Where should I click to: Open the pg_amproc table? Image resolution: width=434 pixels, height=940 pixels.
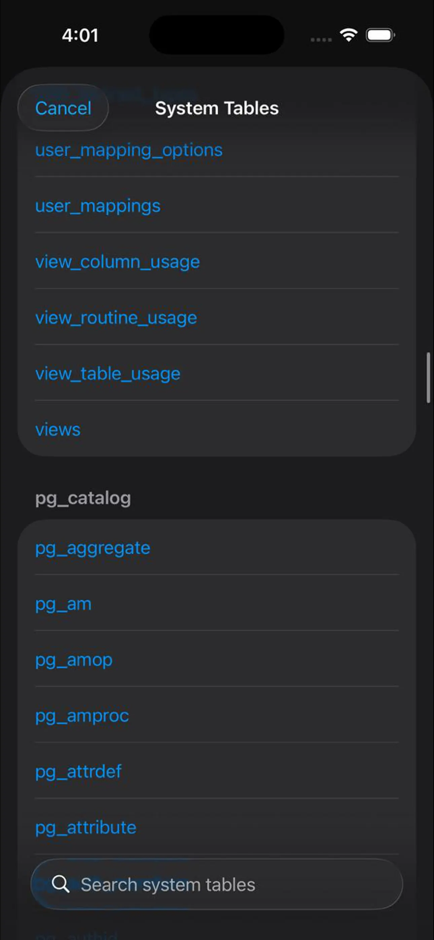click(81, 715)
